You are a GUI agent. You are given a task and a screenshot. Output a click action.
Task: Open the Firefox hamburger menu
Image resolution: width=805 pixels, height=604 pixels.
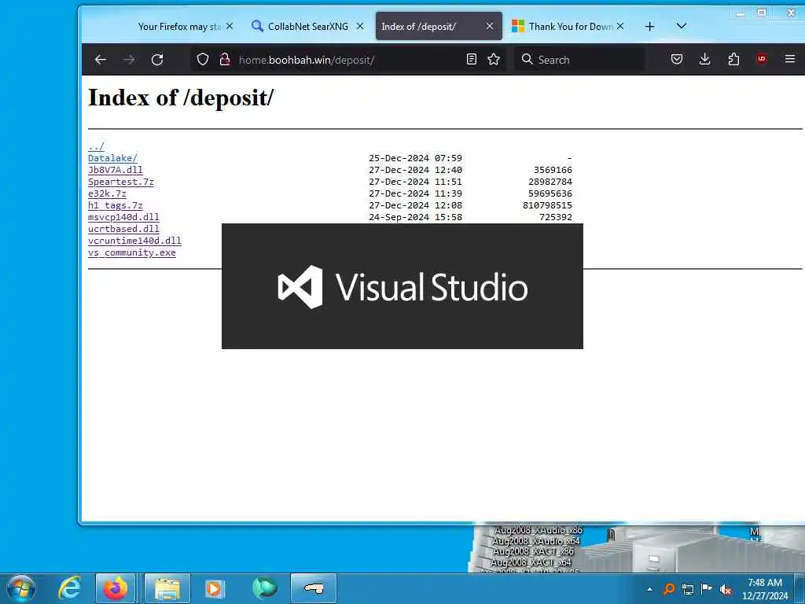point(790,59)
